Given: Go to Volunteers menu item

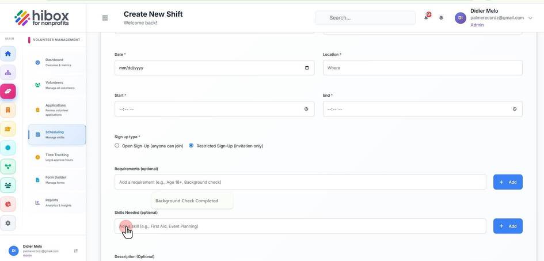Looking at the screenshot, I should 56,85.
